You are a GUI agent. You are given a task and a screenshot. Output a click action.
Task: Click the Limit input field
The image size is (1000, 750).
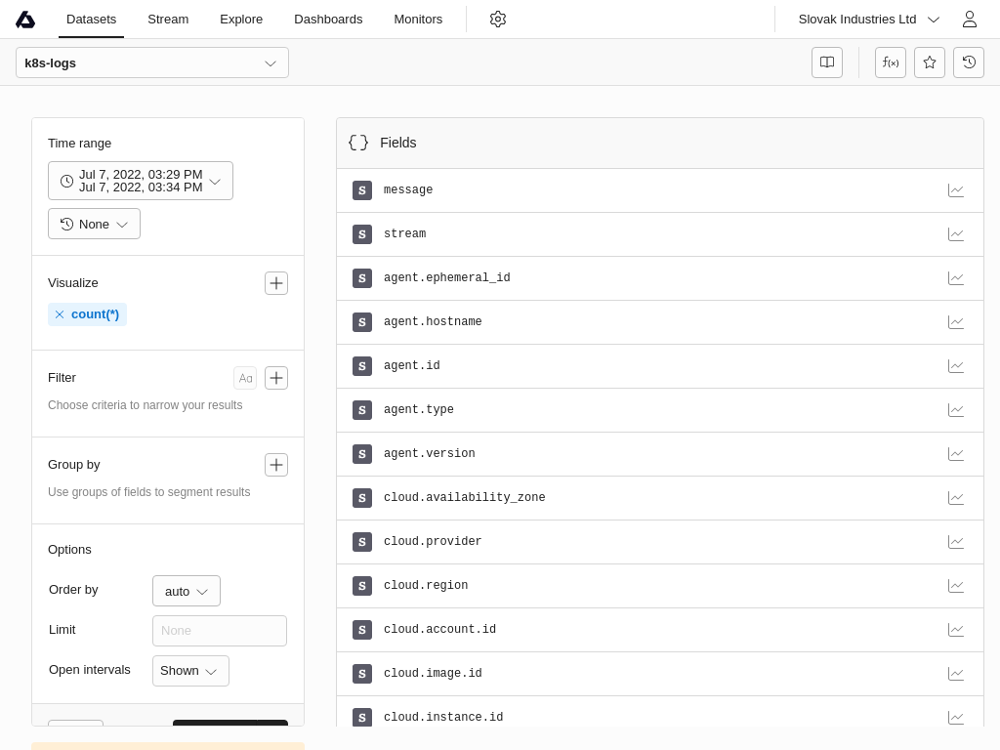[x=220, y=631]
